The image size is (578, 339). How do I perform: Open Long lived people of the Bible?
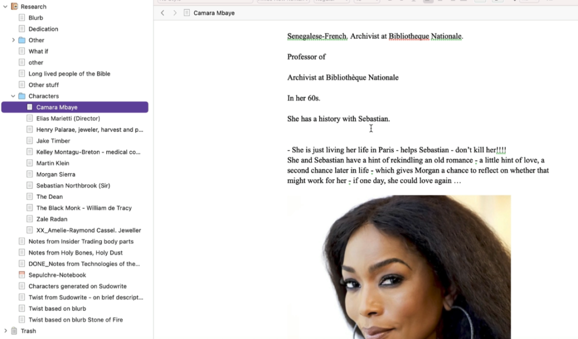69,74
